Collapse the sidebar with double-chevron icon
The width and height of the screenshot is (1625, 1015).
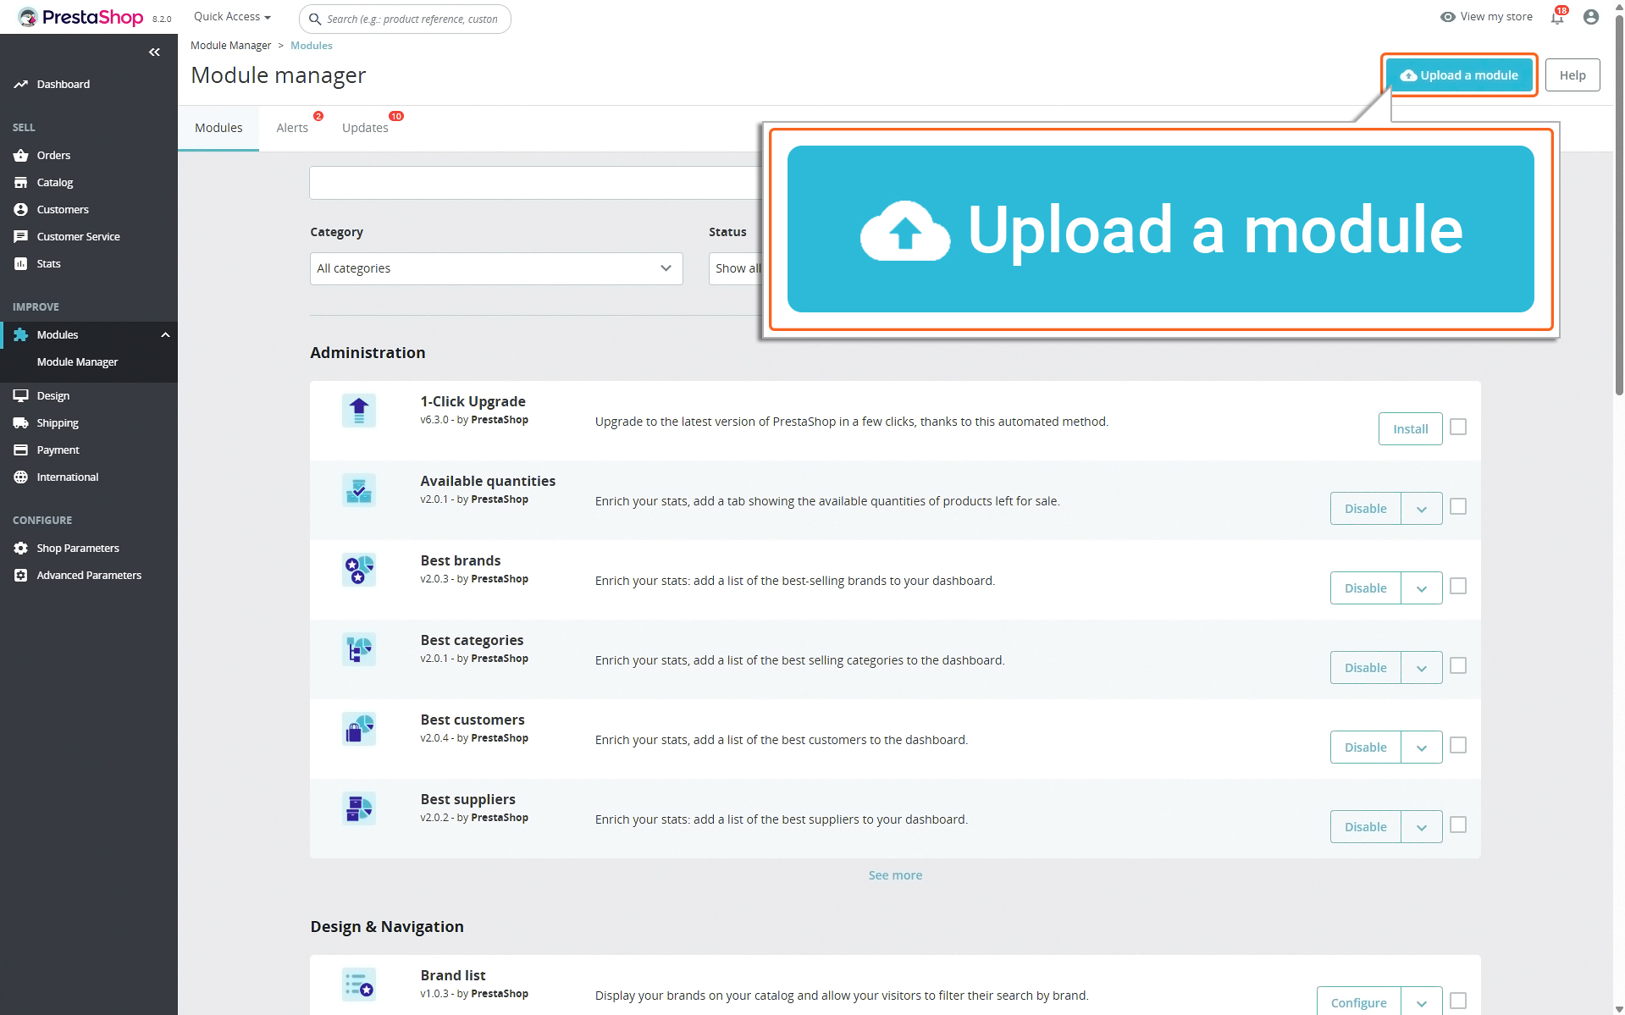click(154, 52)
